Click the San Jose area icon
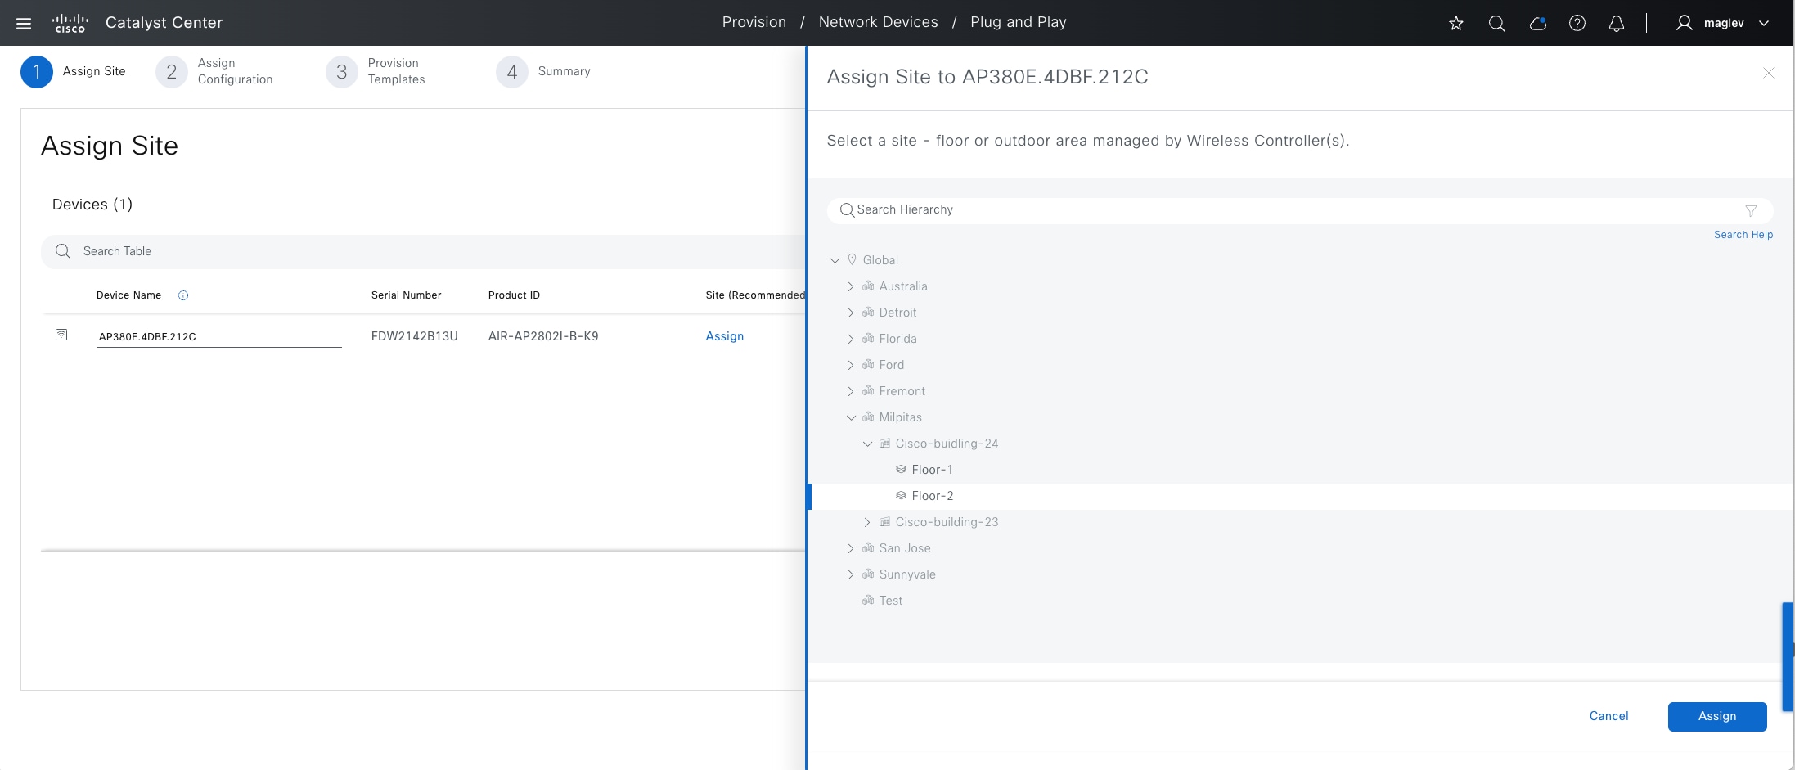1795x770 pixels. coord(868,547)
